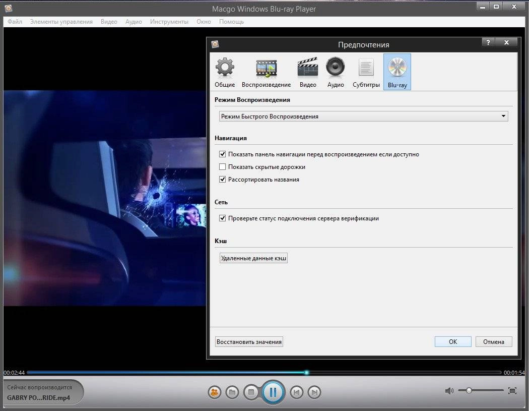The height and width of the screenshot is (411, 529).
Task: Open the Файл menu
Action: click(x=15, y=22)
